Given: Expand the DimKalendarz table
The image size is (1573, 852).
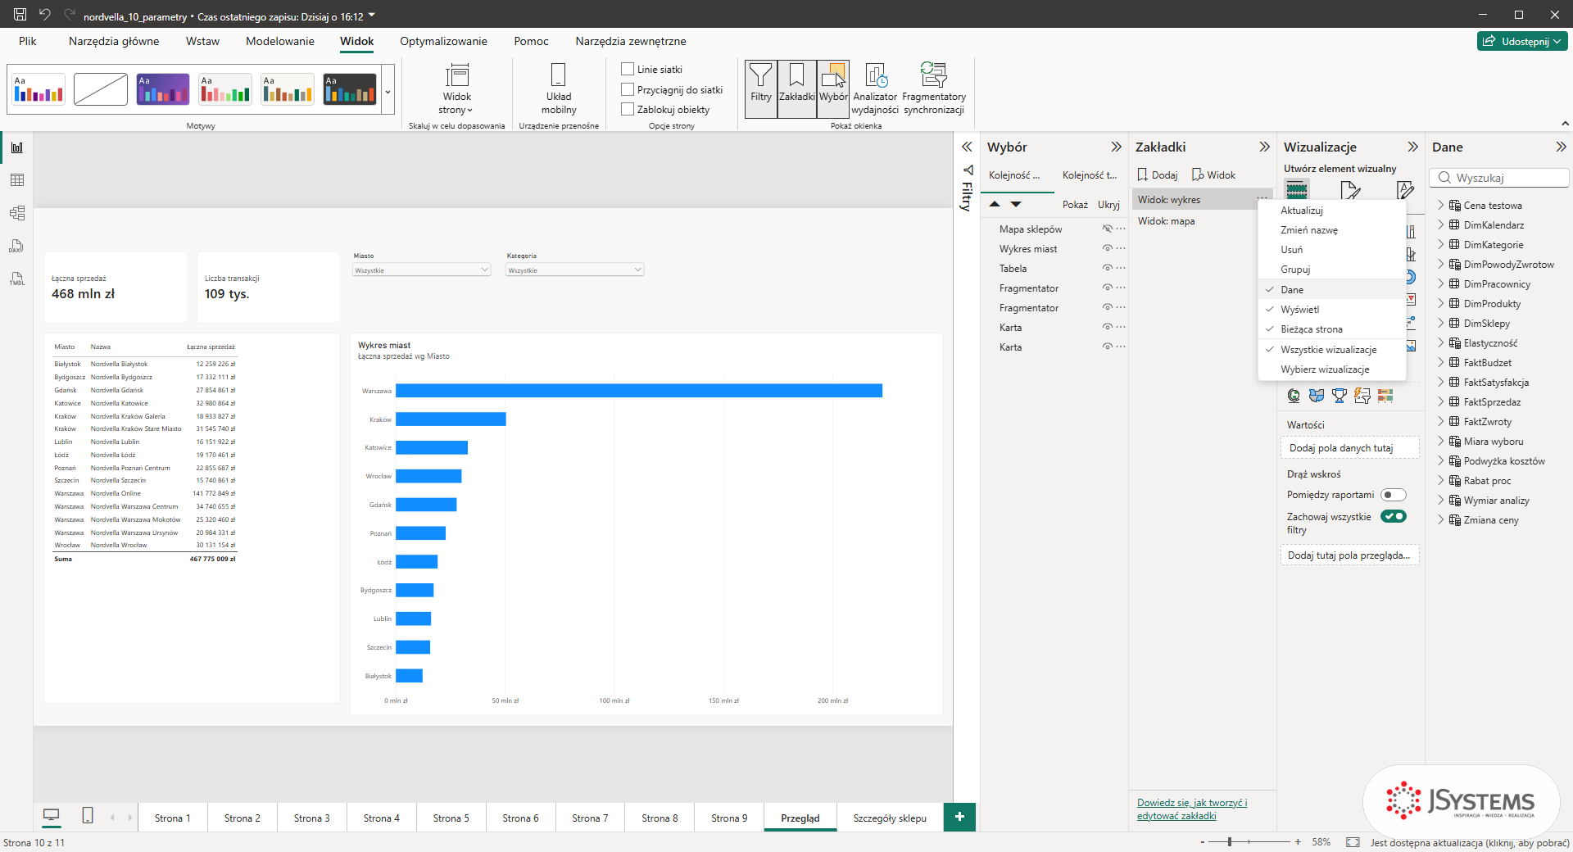Looking at the screenshot, I should click(x=1441, y=224).
